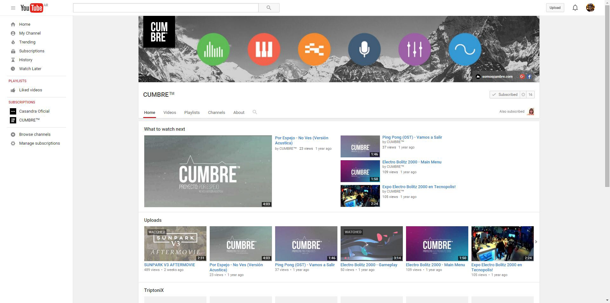Open the hamburger guide menu
The image size is (610, 303).
[13, 8]
